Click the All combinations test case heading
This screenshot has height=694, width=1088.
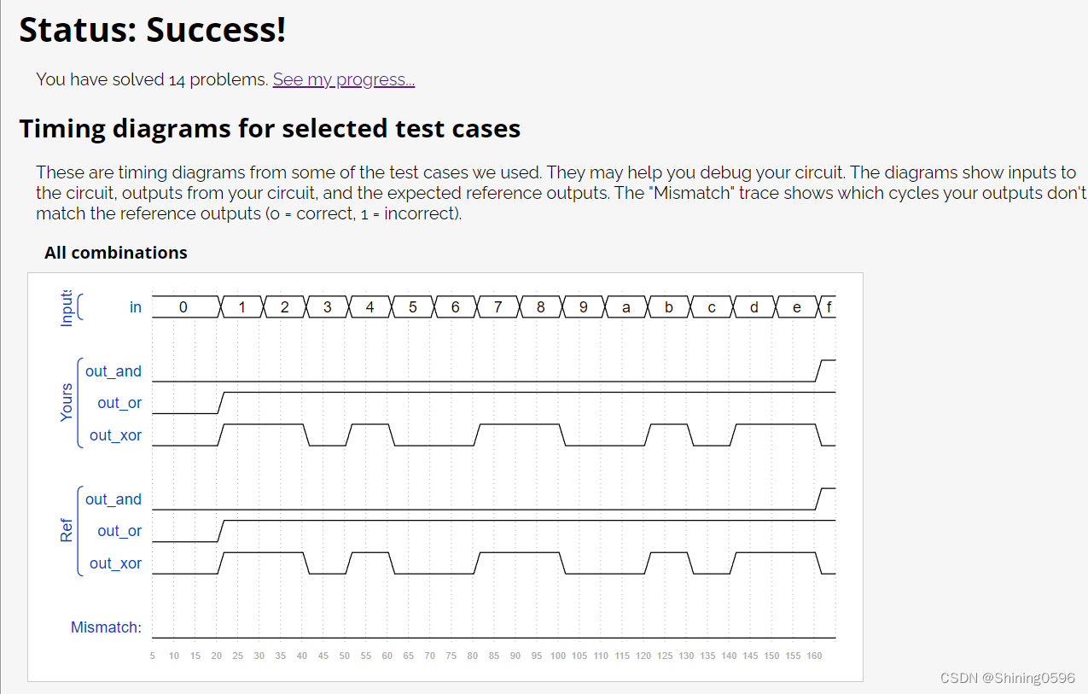(x=116, y=253)
